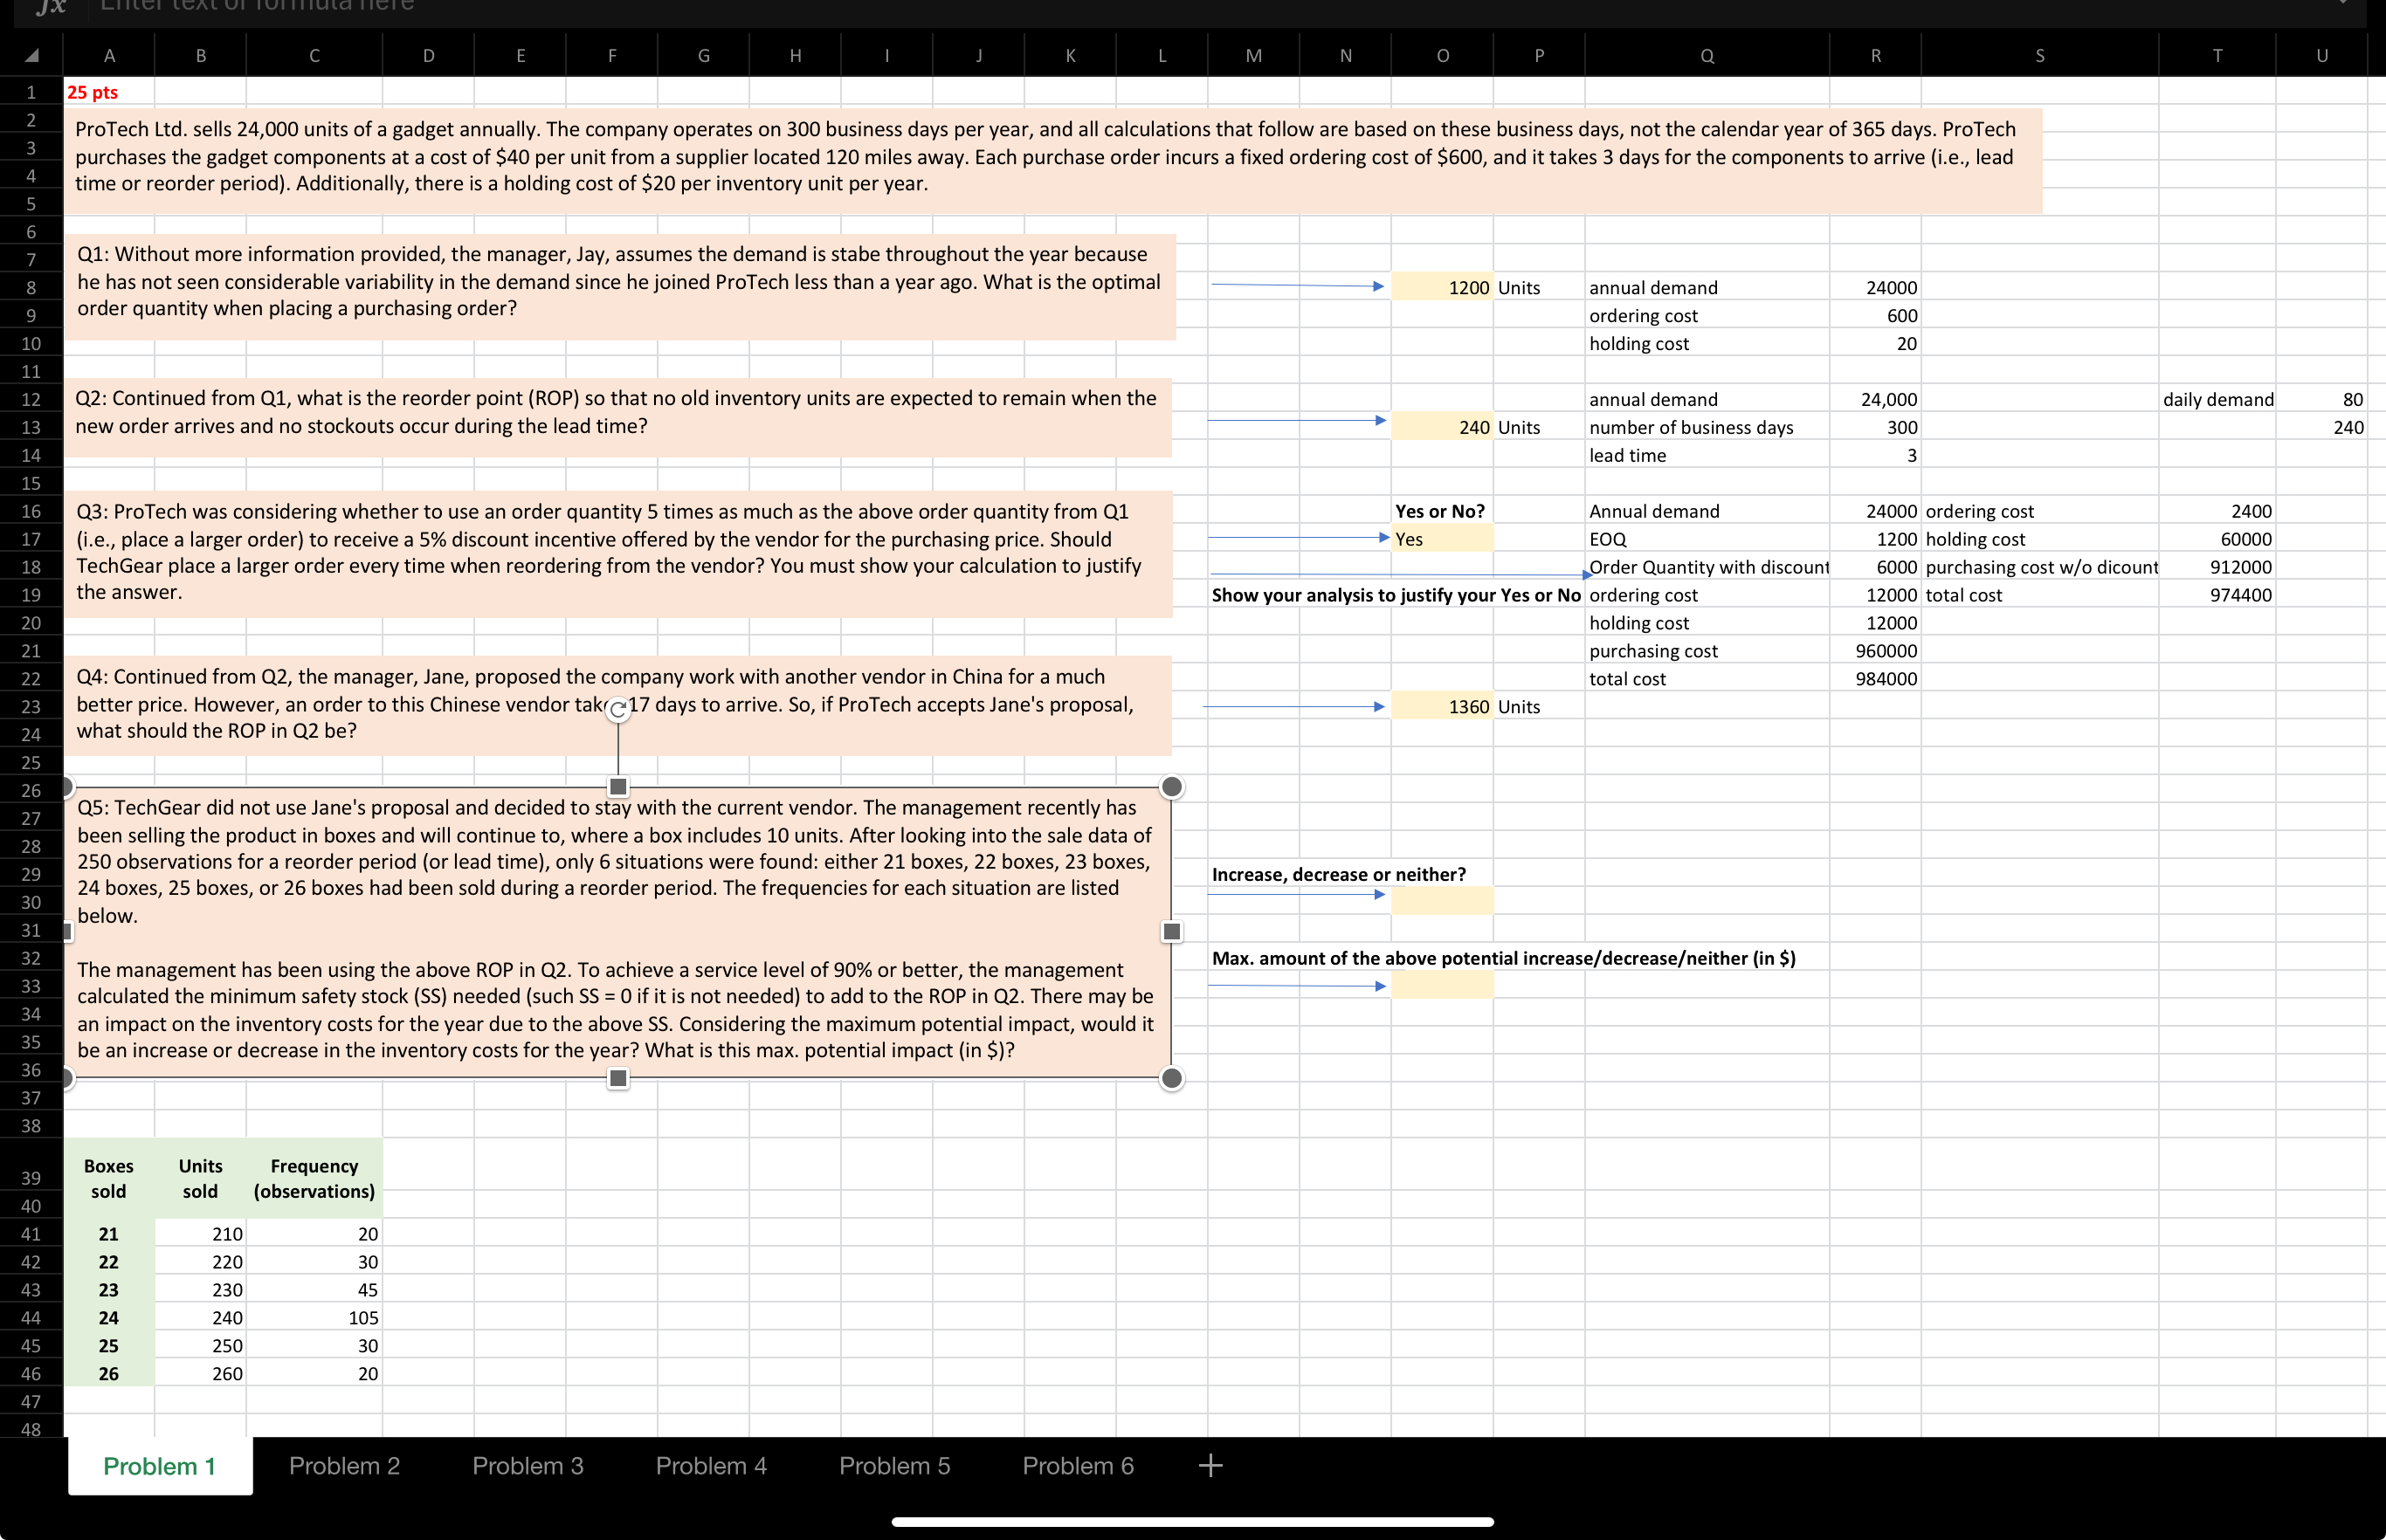Click the yellow answer cell showing Yes
The image size is (2386, 1540).
tap(1442, 539)
